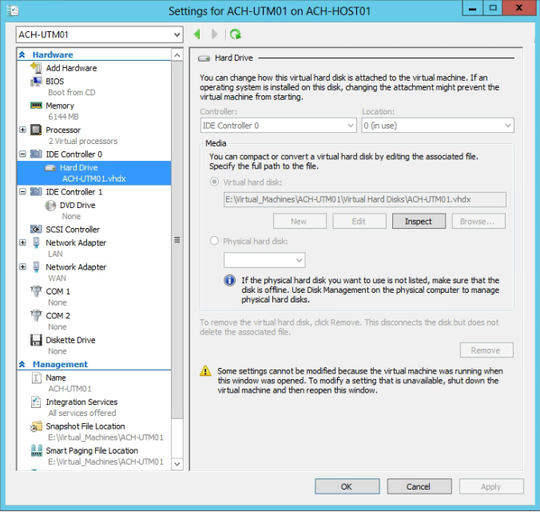Click the Diskette Drive floppy icon
540x512 pixels.
point(36,340)
